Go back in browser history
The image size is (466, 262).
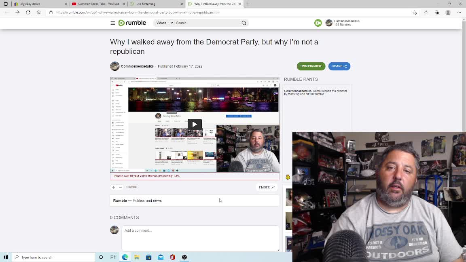6,13
